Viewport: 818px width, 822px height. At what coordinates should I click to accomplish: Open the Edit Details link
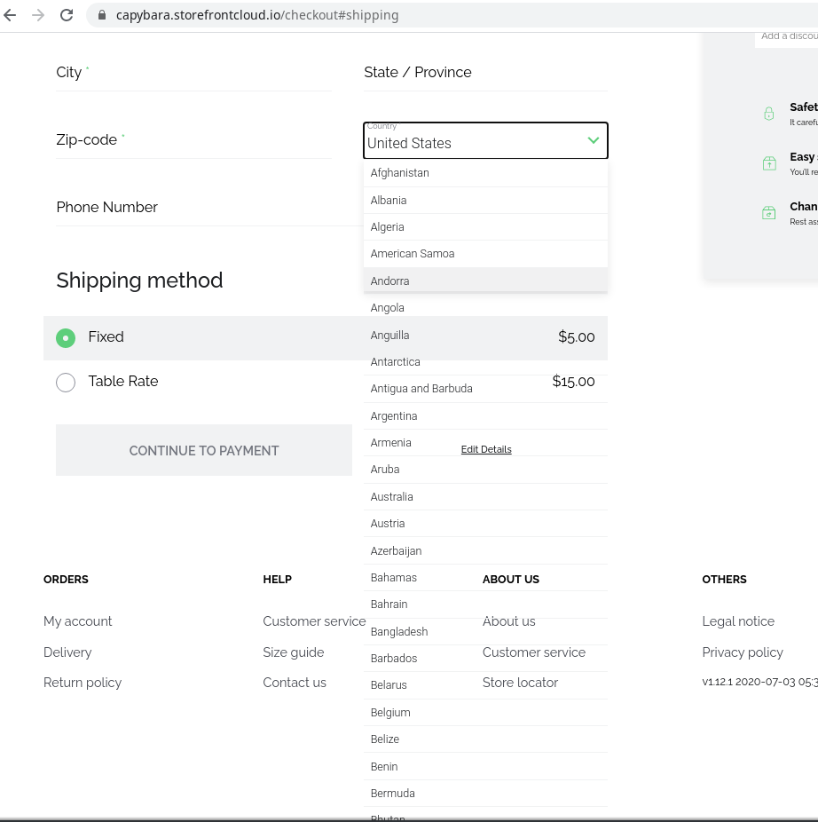pyautogui.click(x=485, y=449)
